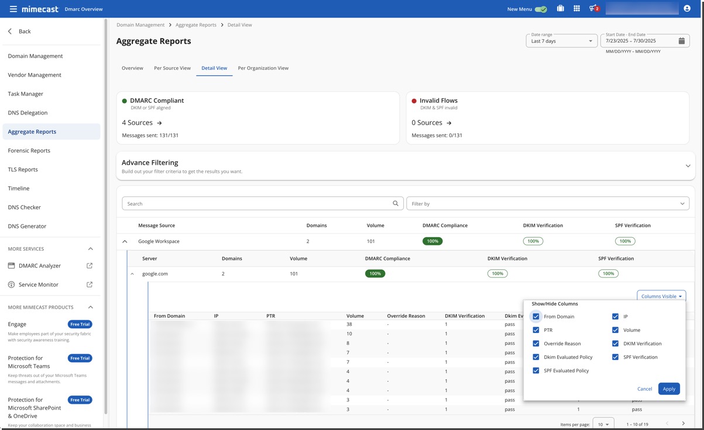The image size is (704, 430).
Task: Uncheck SPF Evaluated Policy checkbox
Action: 536,370
